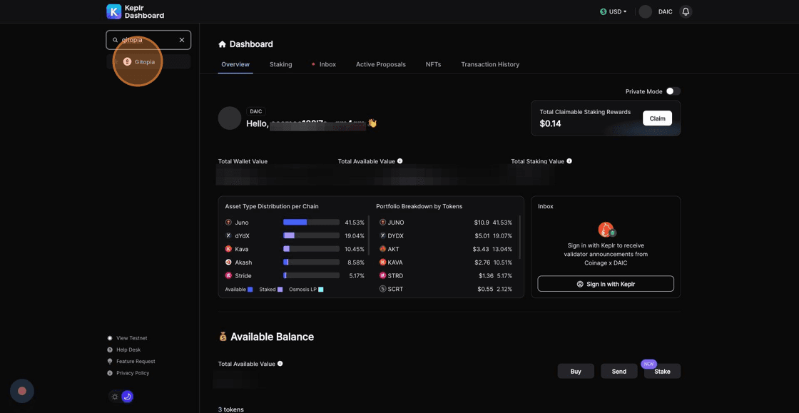Viewport: 799px width, 413px height.
Task: Open the Staking tab
Action: [x=280, y=64]
